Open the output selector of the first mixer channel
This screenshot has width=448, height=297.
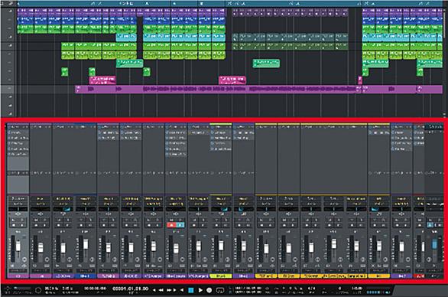18,204
